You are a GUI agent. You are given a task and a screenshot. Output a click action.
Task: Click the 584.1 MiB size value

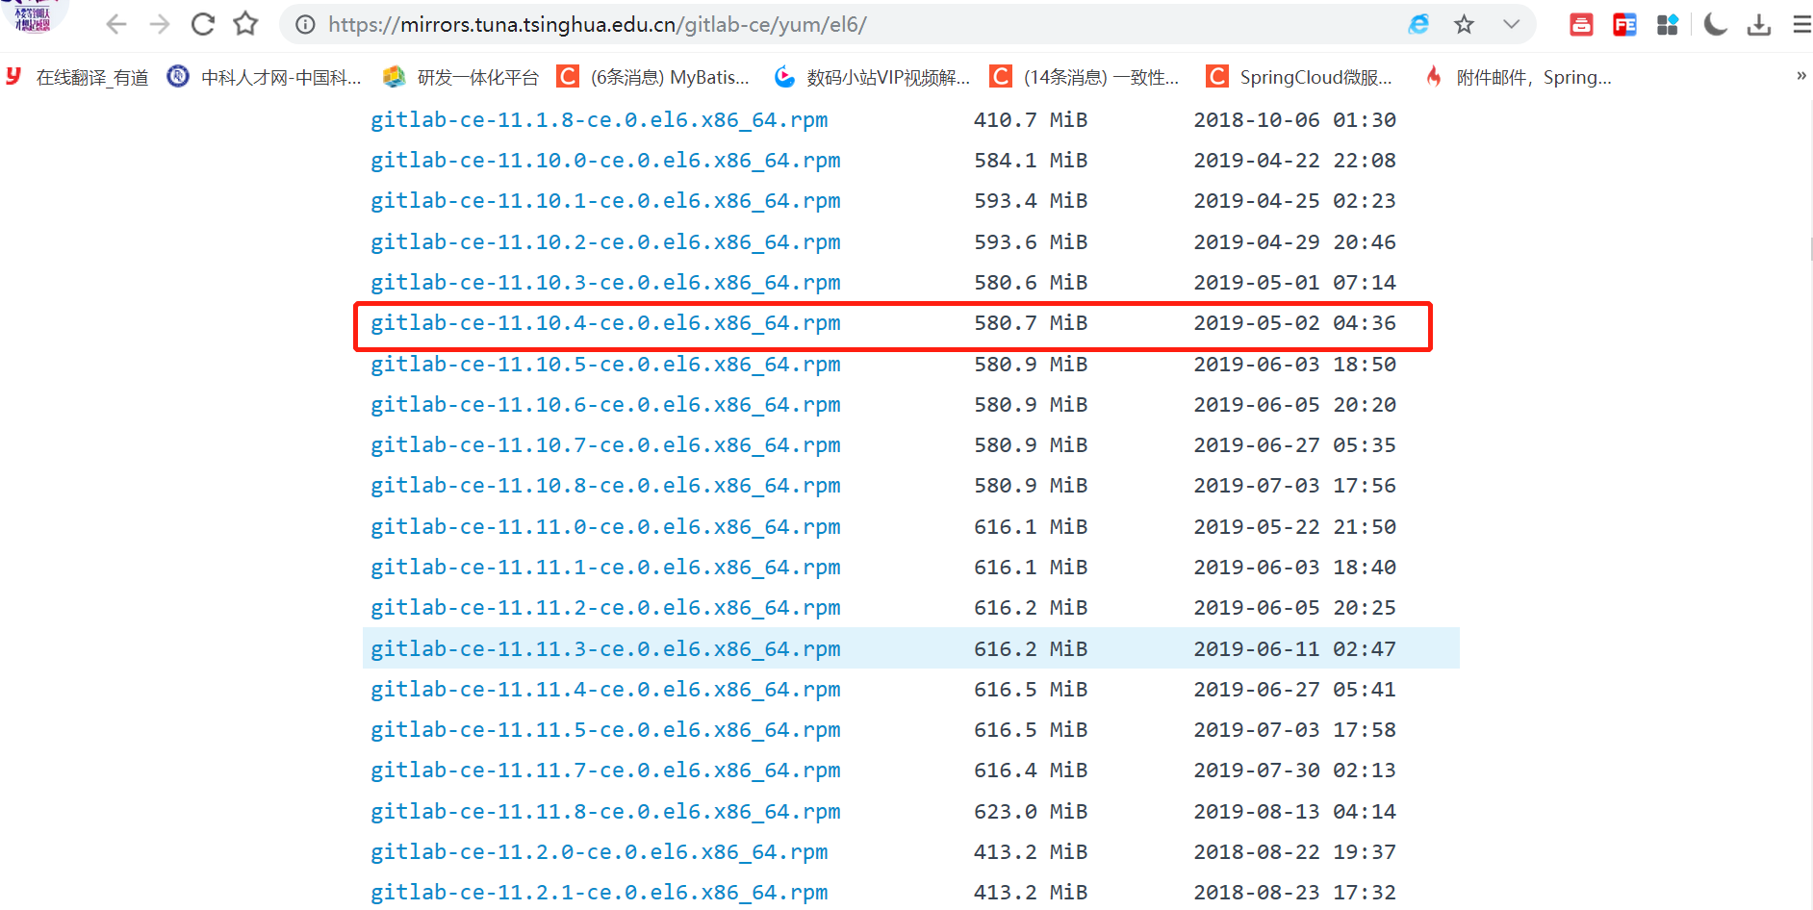tap(1031, 161)
